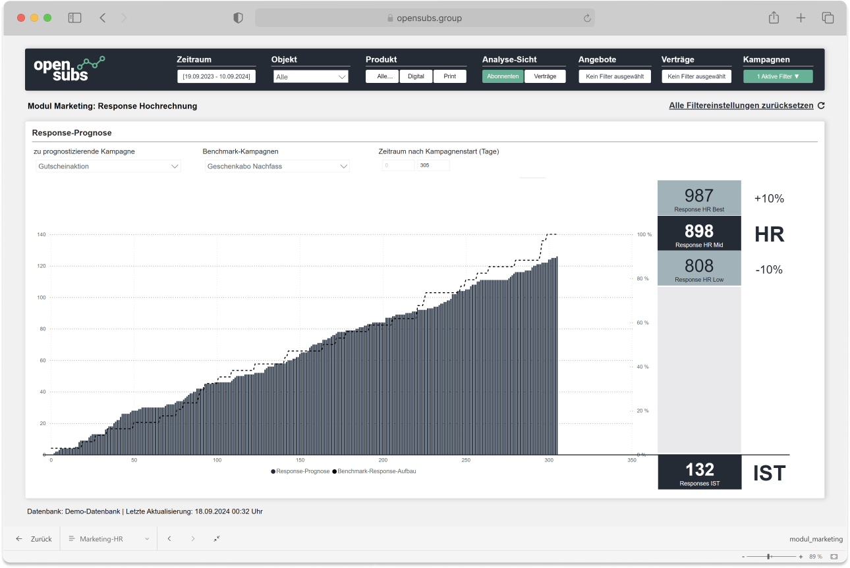Open a new browser tab with plus icon
This screenshot has height=568, width=850.
pyautogui.click(x=801, y=18)
